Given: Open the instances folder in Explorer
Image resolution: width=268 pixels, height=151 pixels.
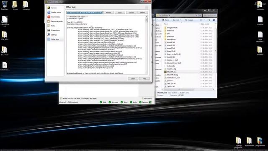Looking at the screenshot, I should click(170, 31).
